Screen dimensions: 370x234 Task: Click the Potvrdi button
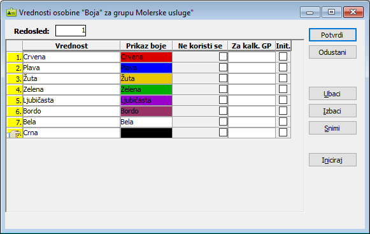332,35
